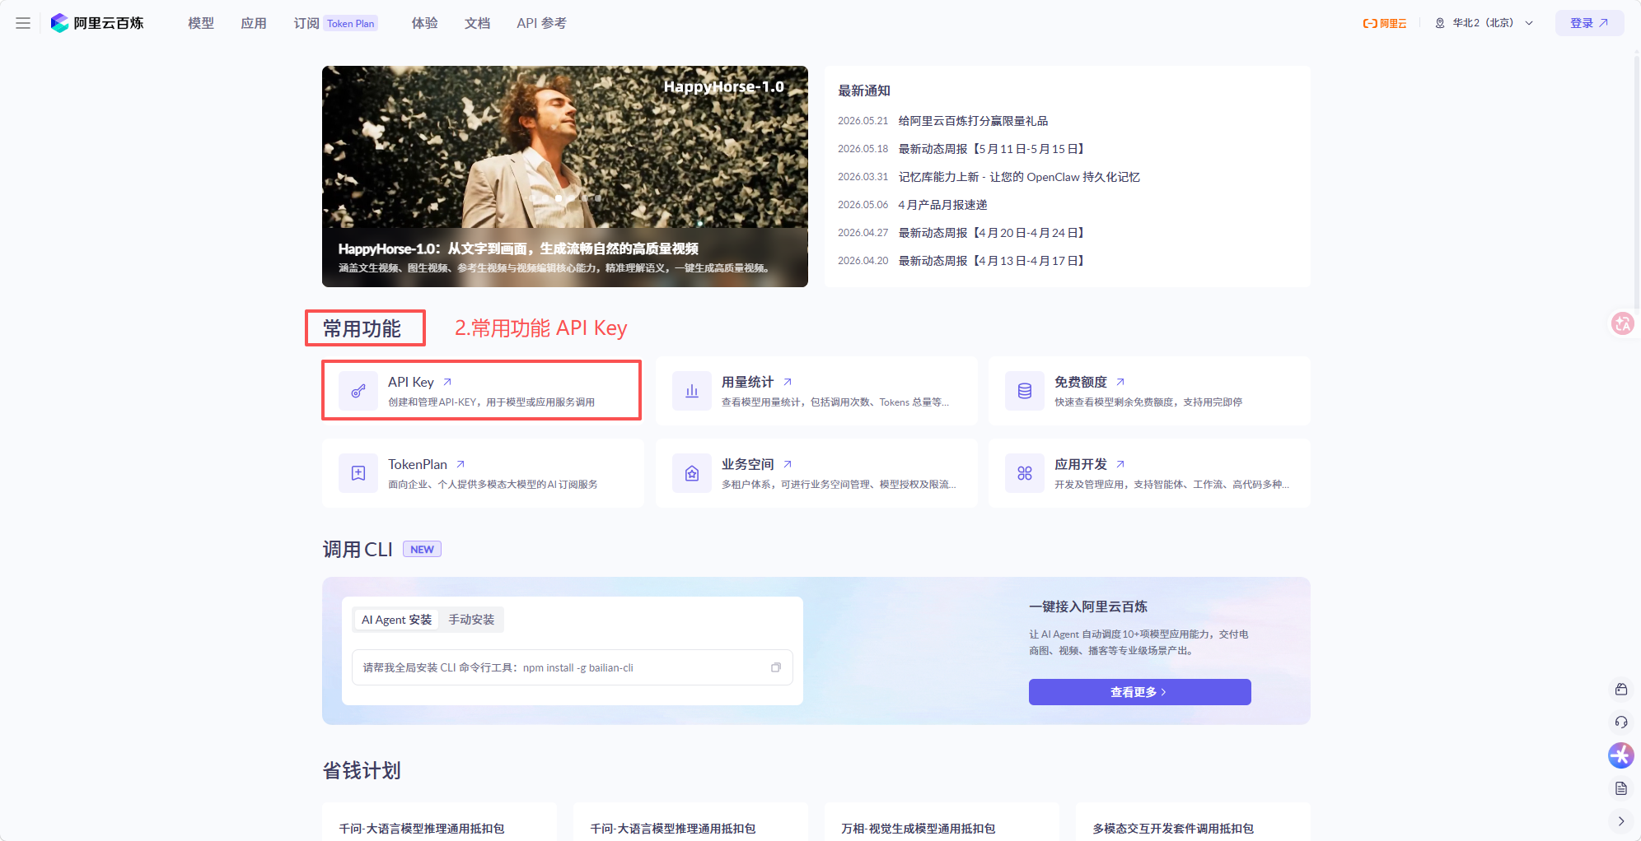Collapse the right sidebar chevron
The height and width of the screenshot is (841, 1641).
coord(1621,821)
